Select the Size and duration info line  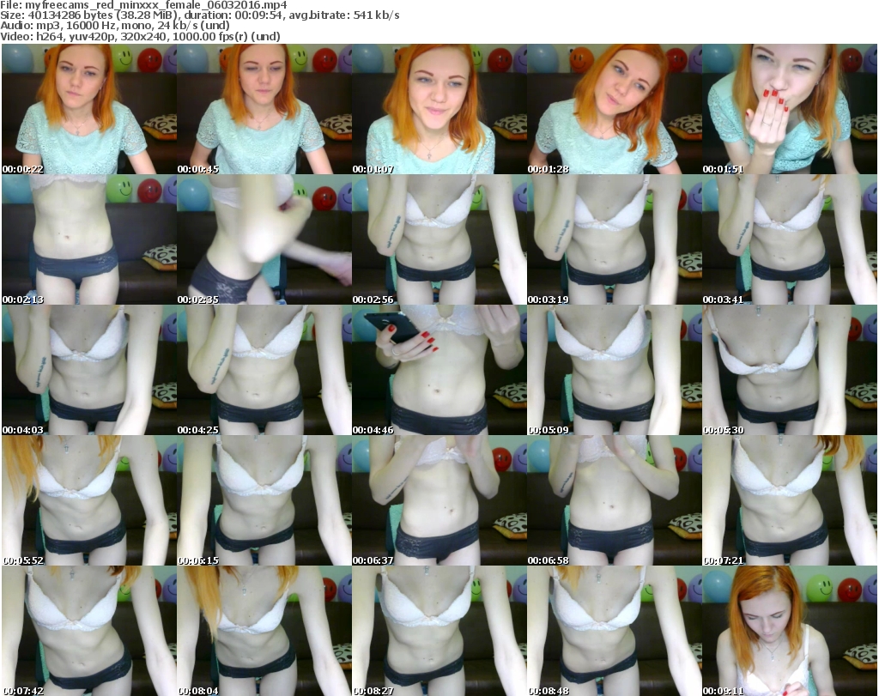click(199, 15)
